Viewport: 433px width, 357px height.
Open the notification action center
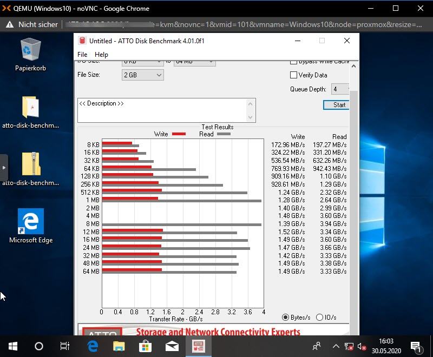[416, 347]
